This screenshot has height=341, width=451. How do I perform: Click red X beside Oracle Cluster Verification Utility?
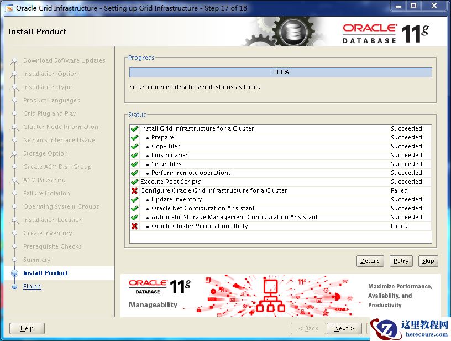[x=134, y=226]
